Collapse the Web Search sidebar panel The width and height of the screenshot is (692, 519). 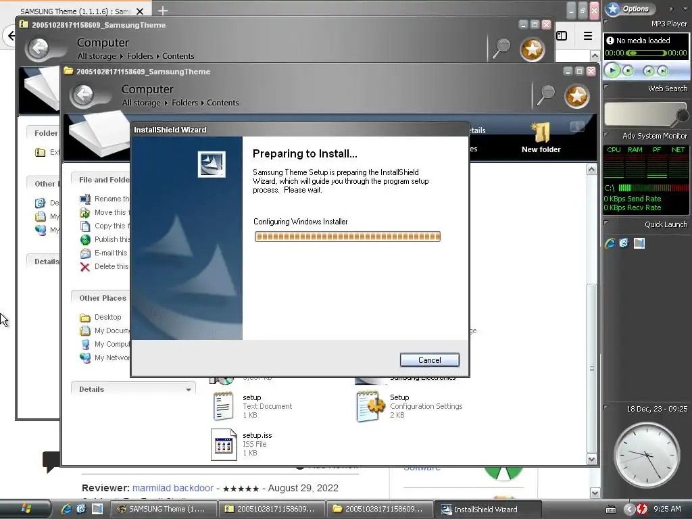click(x=606, y=87)
